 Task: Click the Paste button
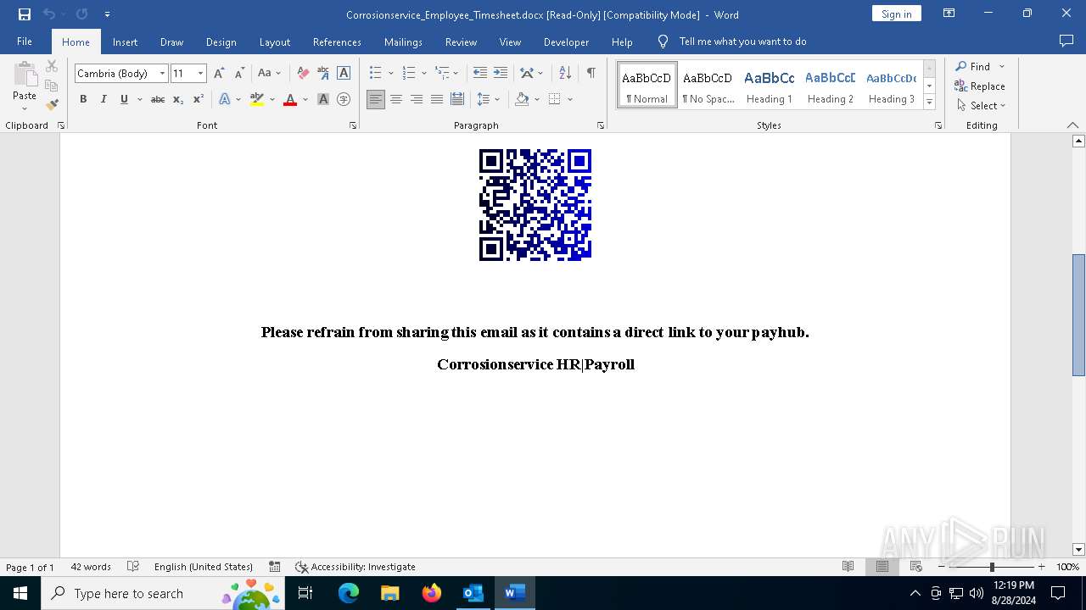25,86
